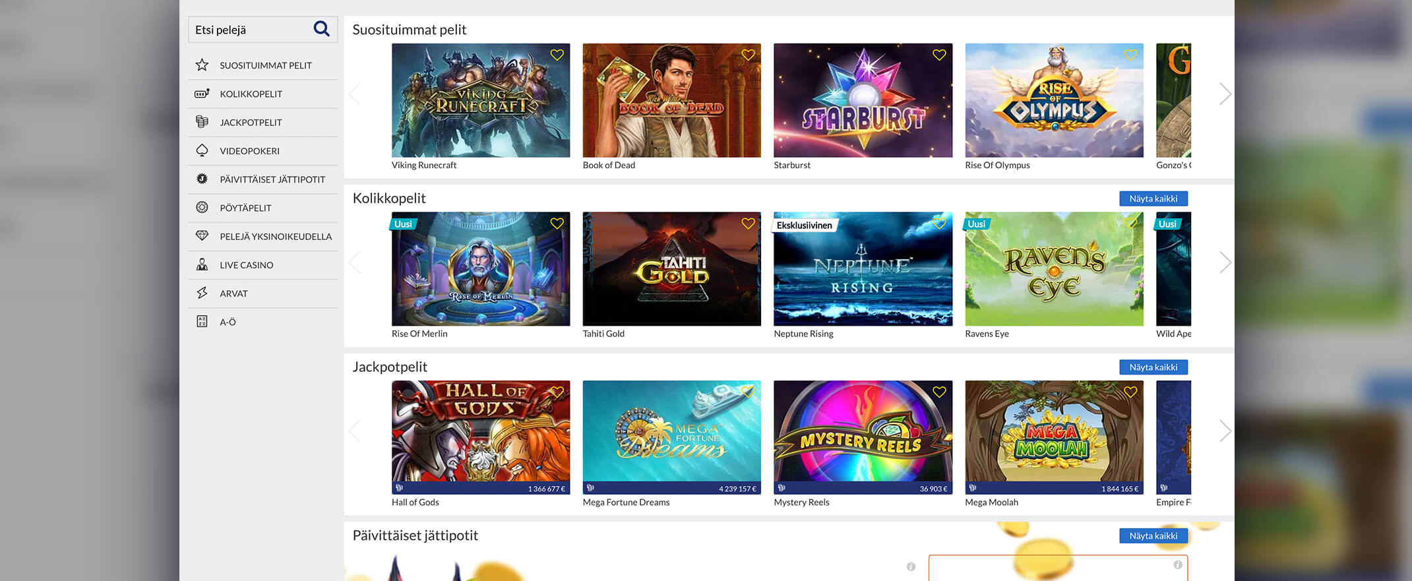Screen dimensions: 1412x581
Task: Toggle heart on Mystery Reels
Action: tap(939, 392)
